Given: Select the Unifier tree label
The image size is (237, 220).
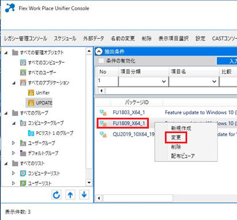Looking at the screenshot, I should pyautogui.click(x=43, y=93).
